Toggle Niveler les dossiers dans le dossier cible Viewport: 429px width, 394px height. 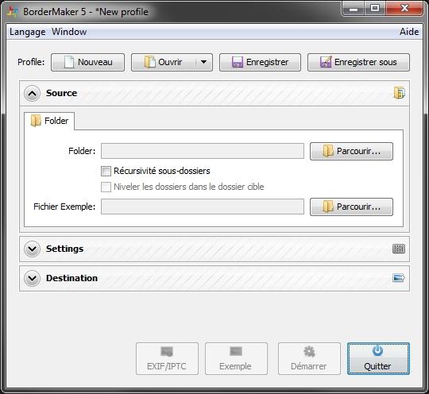(x=106, y=187)
